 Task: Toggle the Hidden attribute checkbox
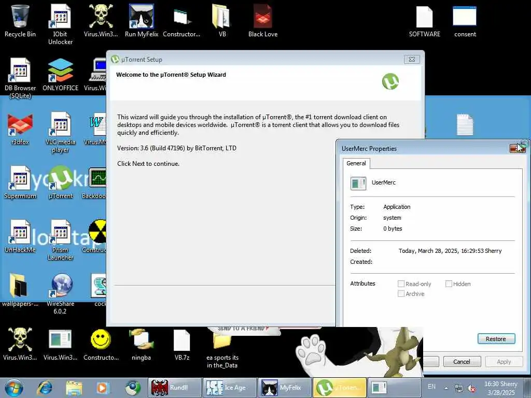tap(449, 283)
